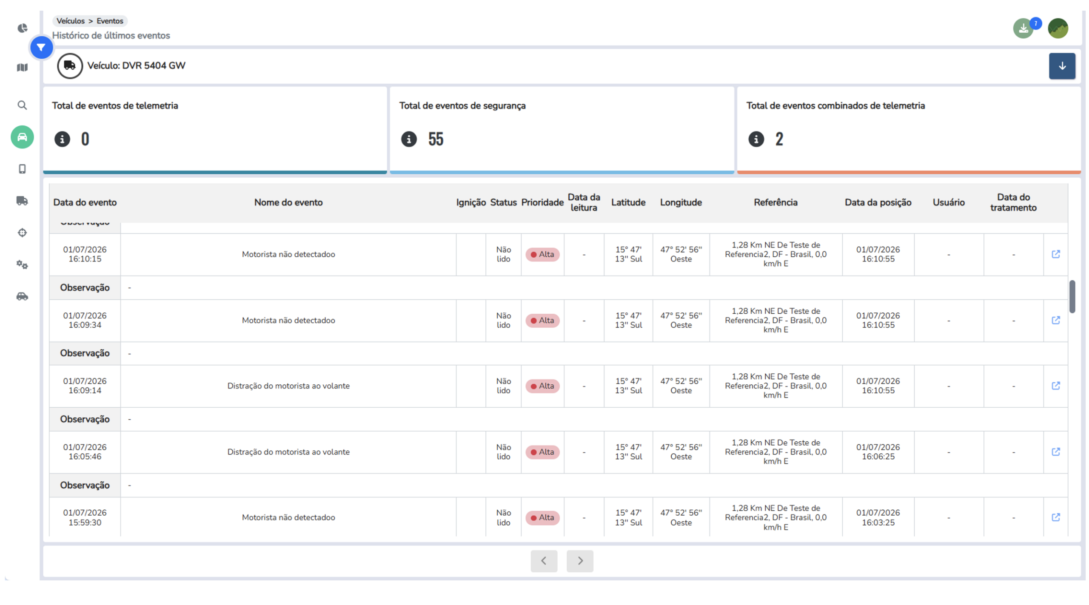Screen dimensions: 1089x605
Task: Open the truck icon in sidebar
Action: click(x=22, y=201)
